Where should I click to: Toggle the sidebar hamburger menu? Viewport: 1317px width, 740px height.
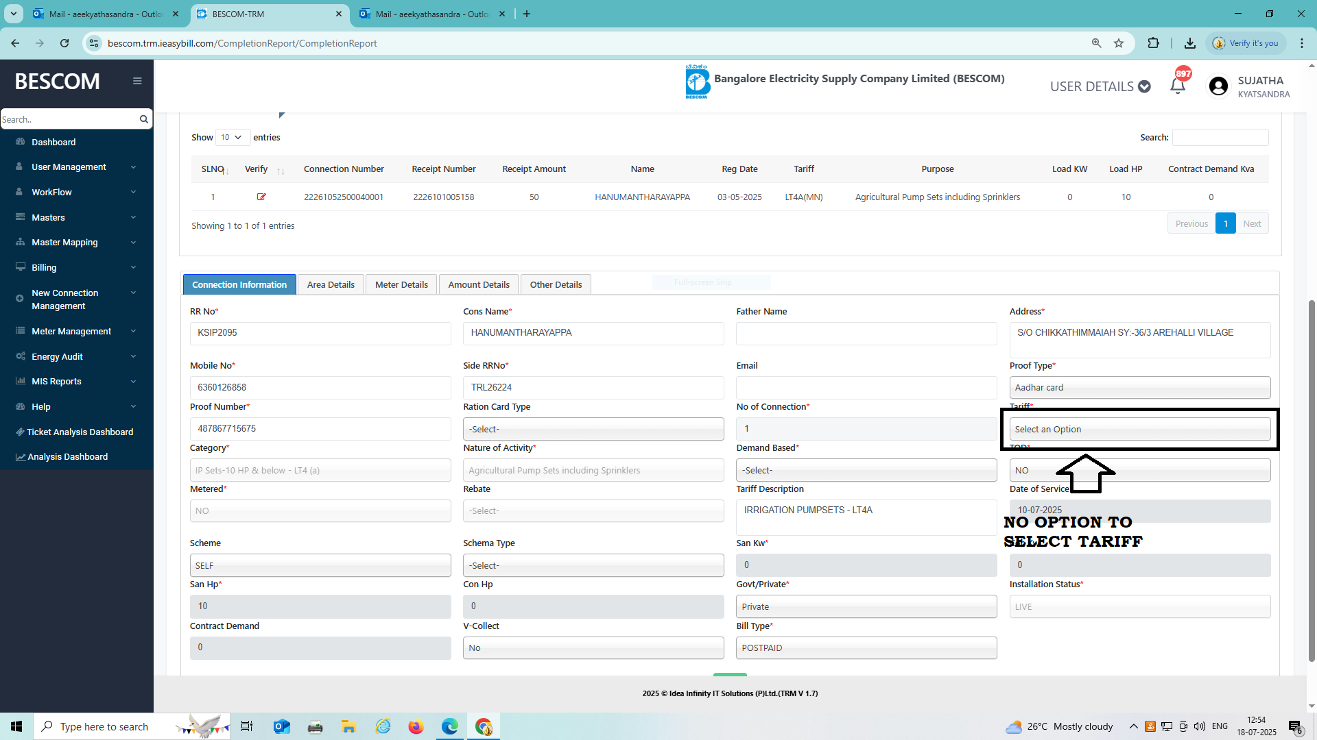point(137,81)
